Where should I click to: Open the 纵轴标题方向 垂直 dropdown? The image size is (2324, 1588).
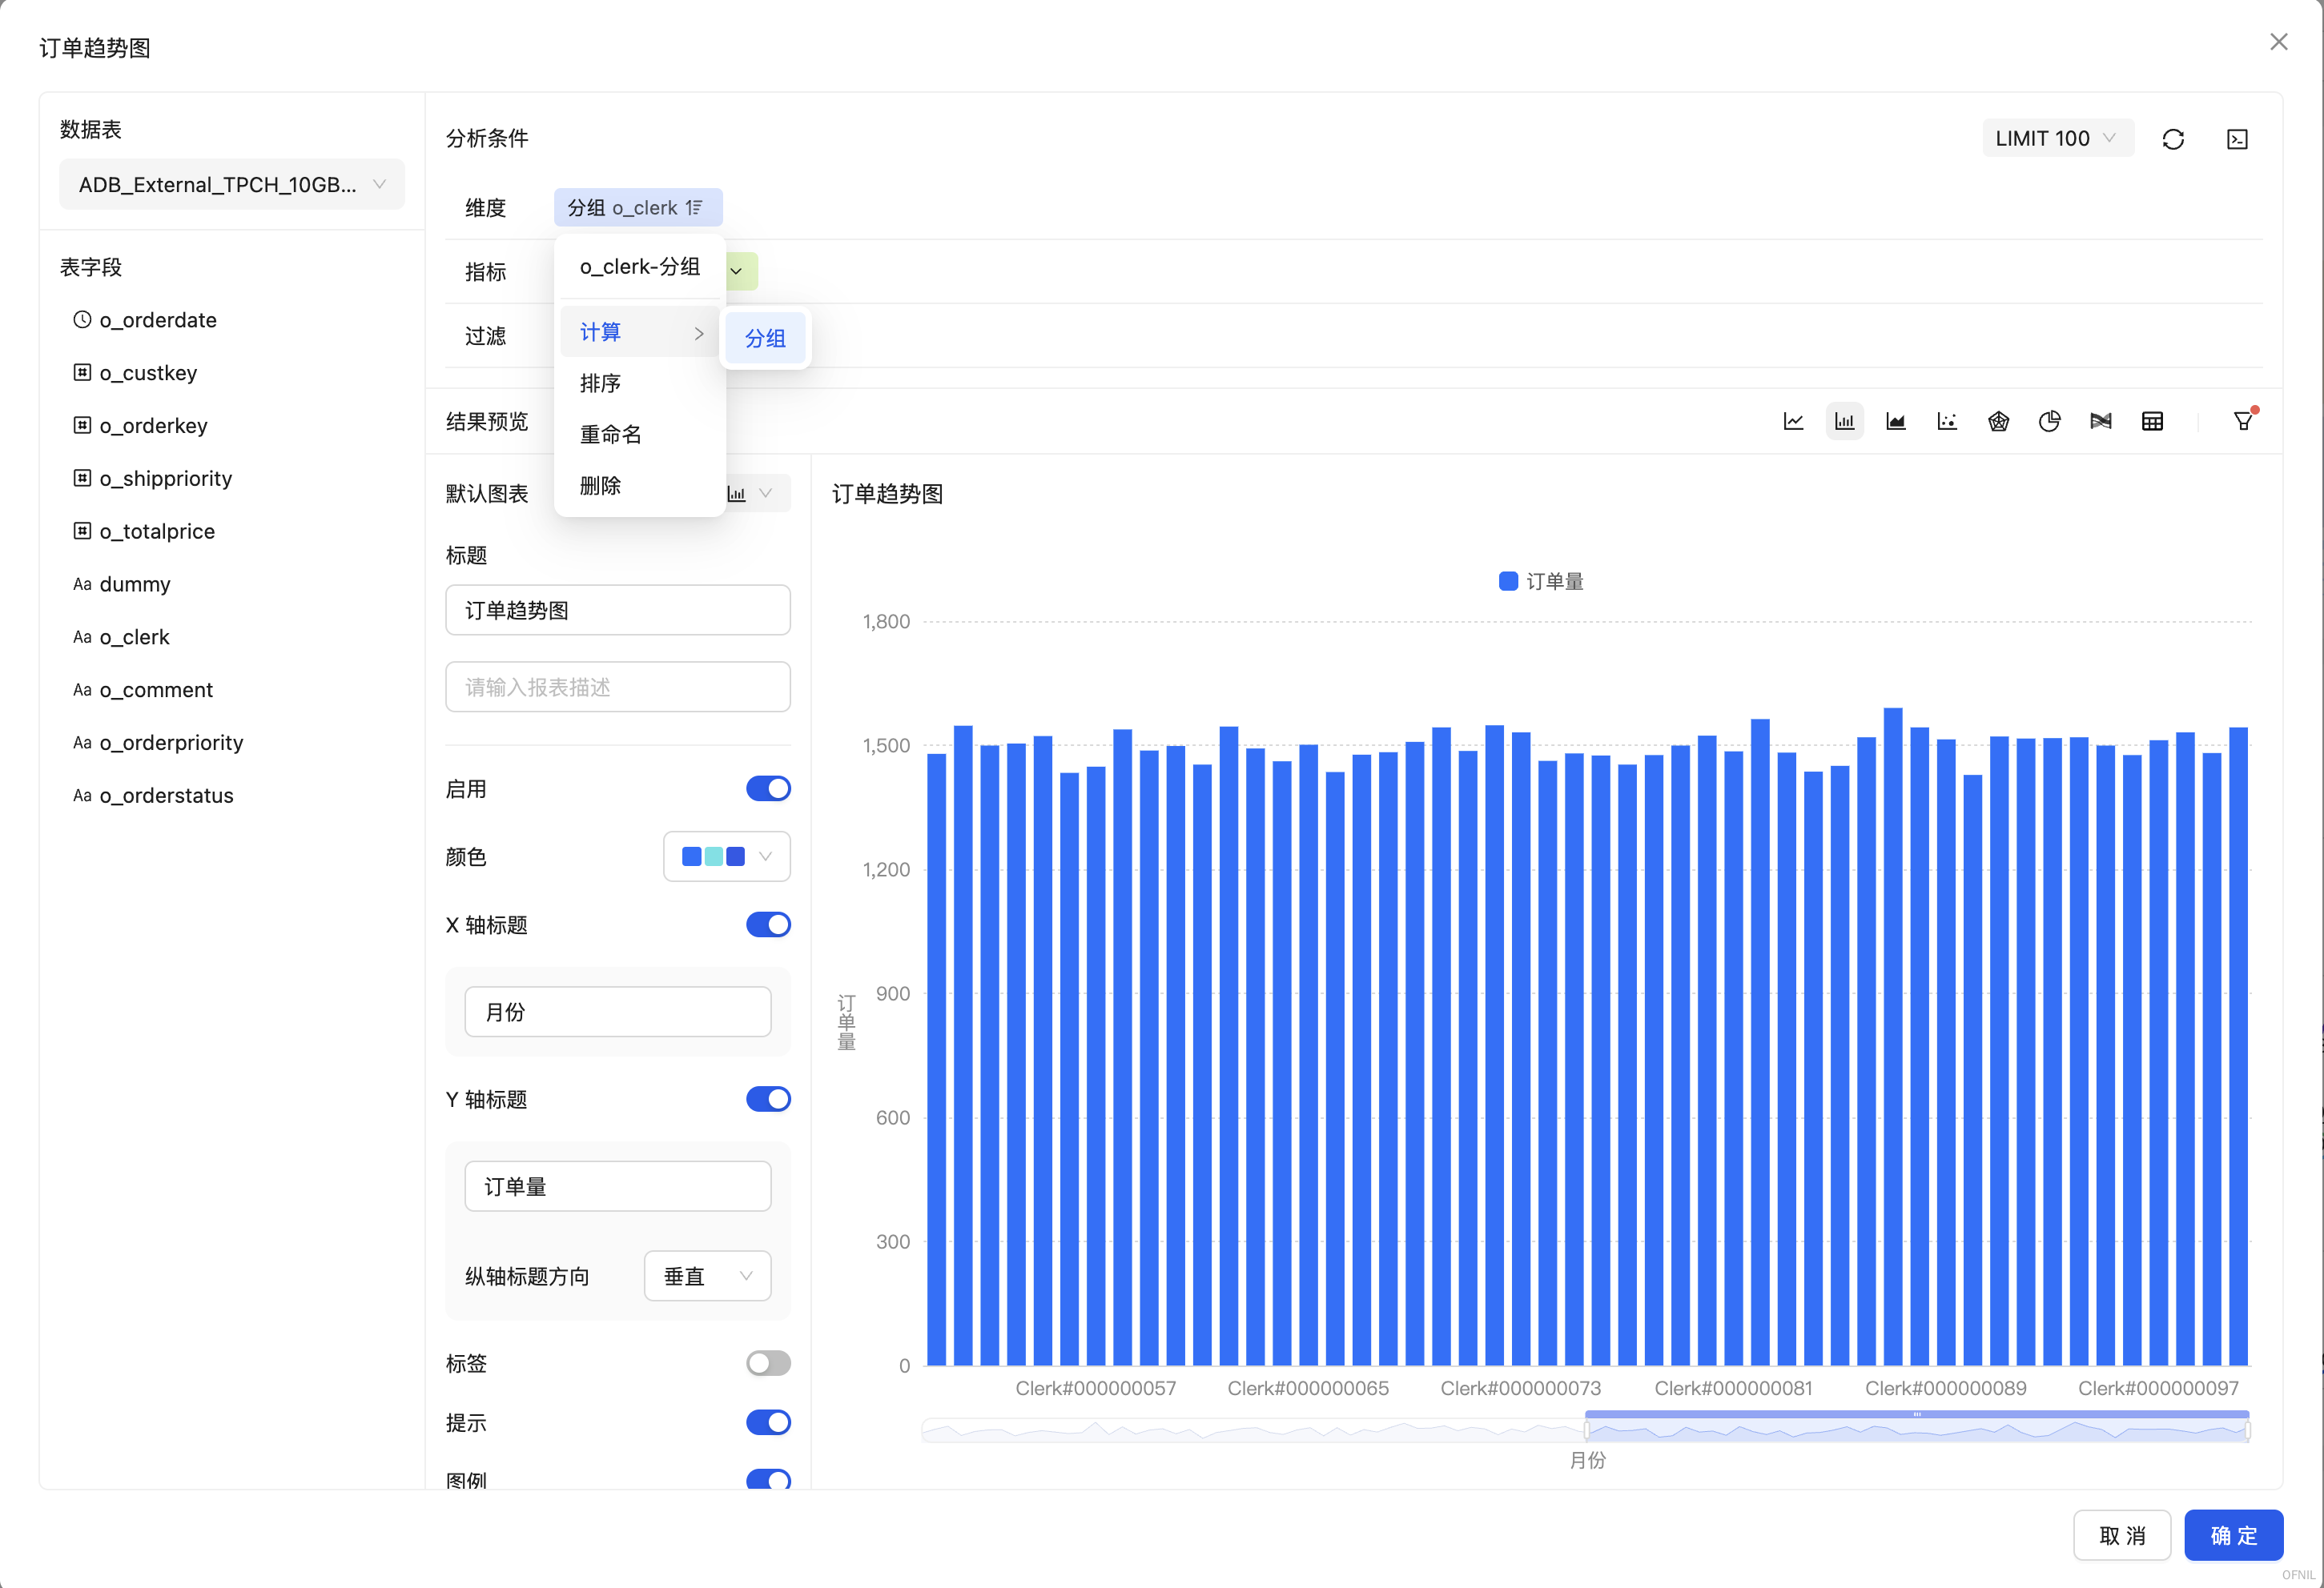click(707, 1276)
